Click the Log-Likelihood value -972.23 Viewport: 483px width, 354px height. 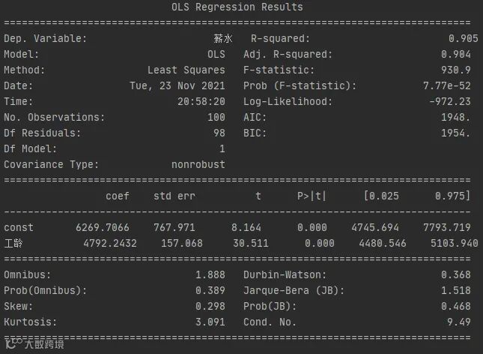450,101
